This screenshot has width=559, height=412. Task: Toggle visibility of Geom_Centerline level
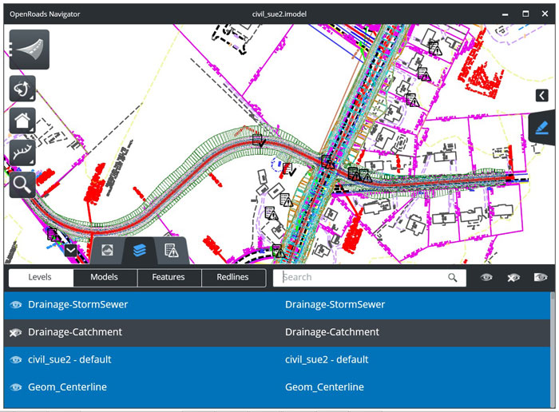tap(16, 387)
